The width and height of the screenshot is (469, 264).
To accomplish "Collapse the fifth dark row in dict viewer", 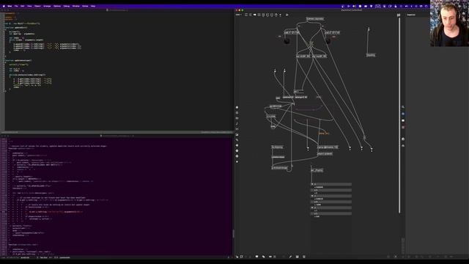I will [x=312, y=208].
